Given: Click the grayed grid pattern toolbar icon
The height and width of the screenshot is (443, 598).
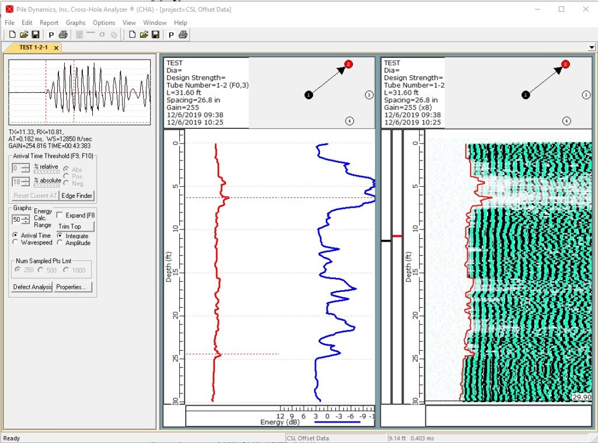Looking at the screenshot, I should pyautogui.click(x=79, y=34).
